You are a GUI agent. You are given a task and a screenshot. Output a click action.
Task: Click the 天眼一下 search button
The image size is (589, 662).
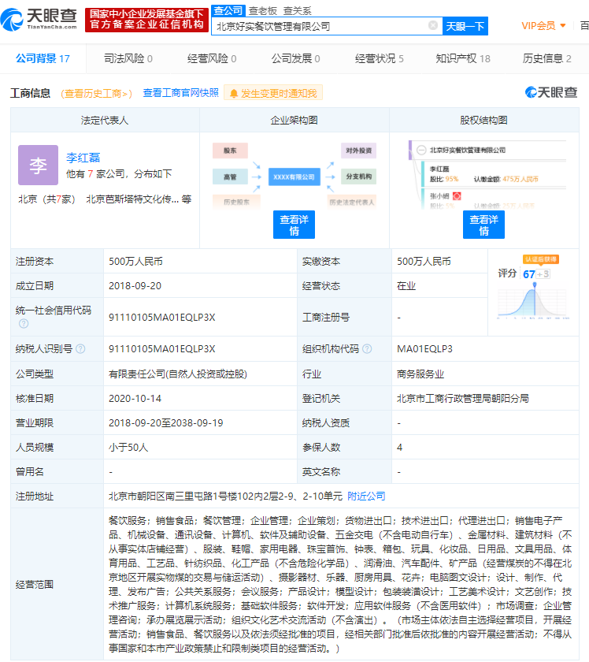pyautogui.click(x=465, y=26)
